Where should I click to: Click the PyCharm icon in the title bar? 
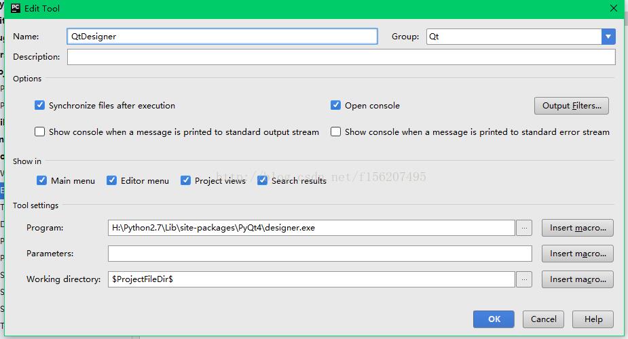coord(15,8)
